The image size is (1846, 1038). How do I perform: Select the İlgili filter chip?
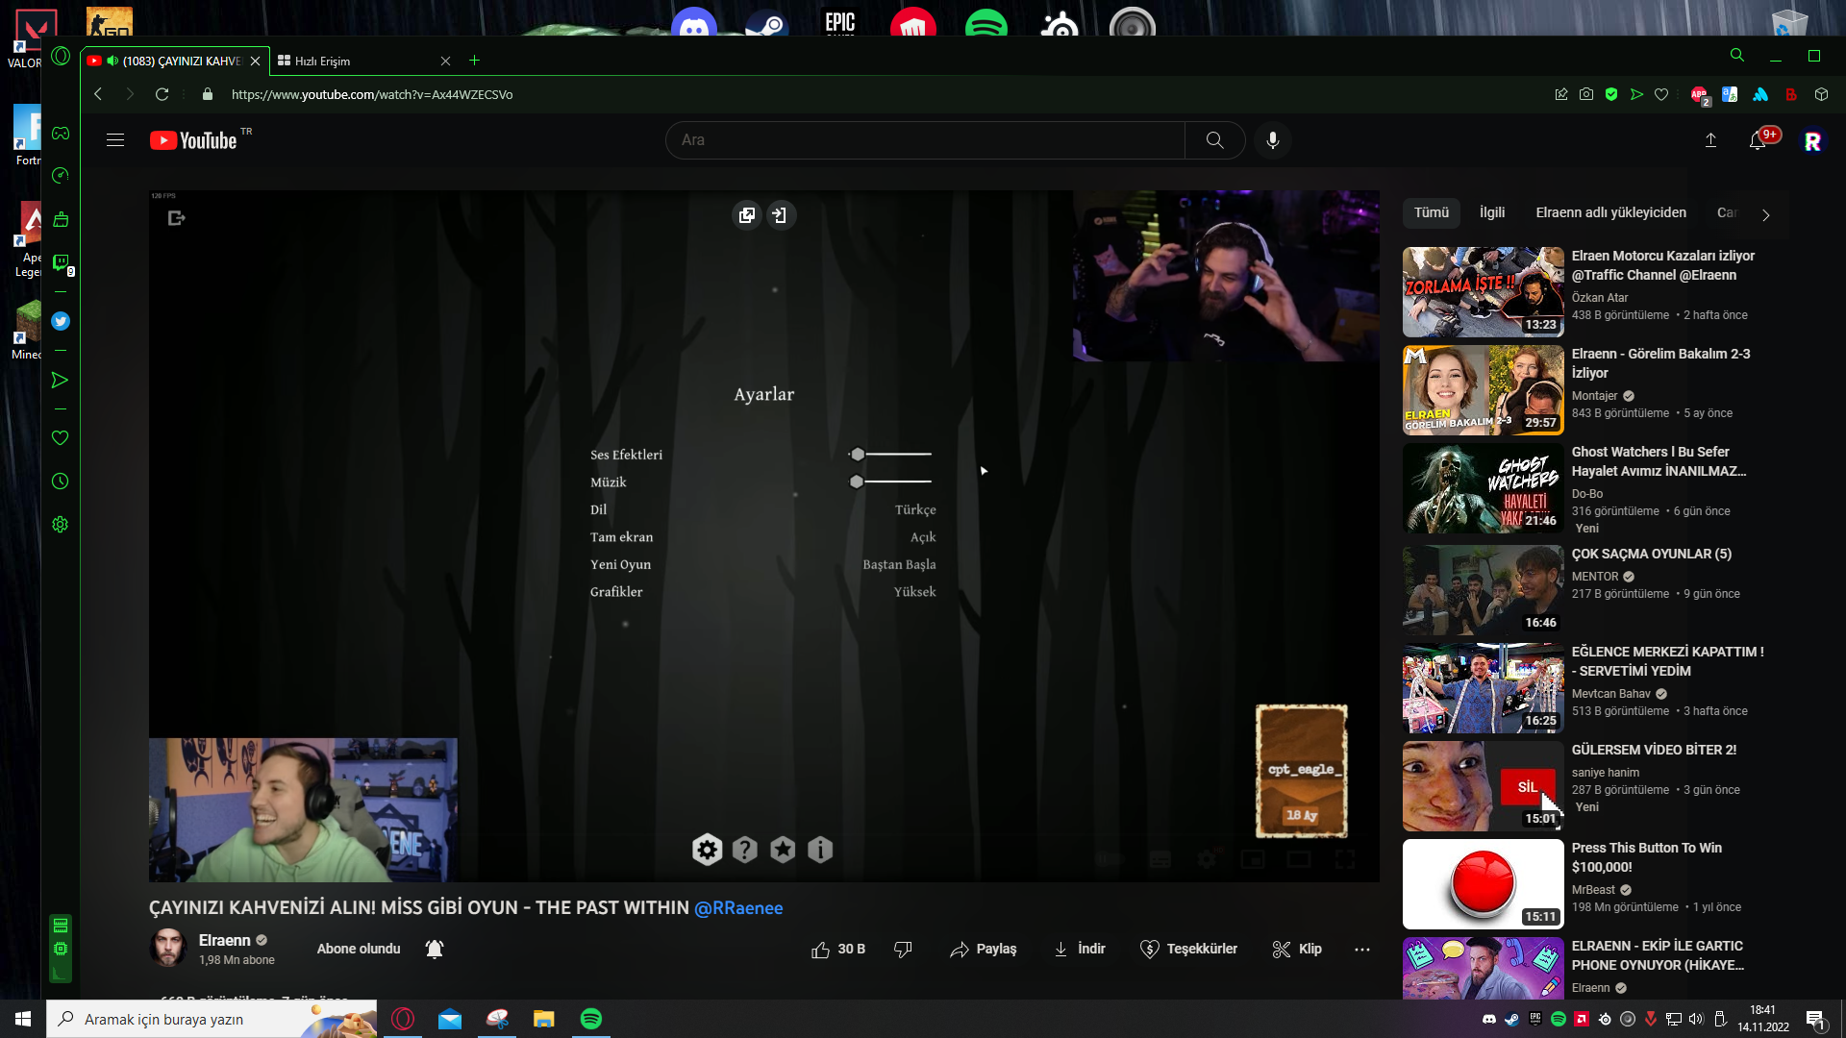[x=1492, y=212]
